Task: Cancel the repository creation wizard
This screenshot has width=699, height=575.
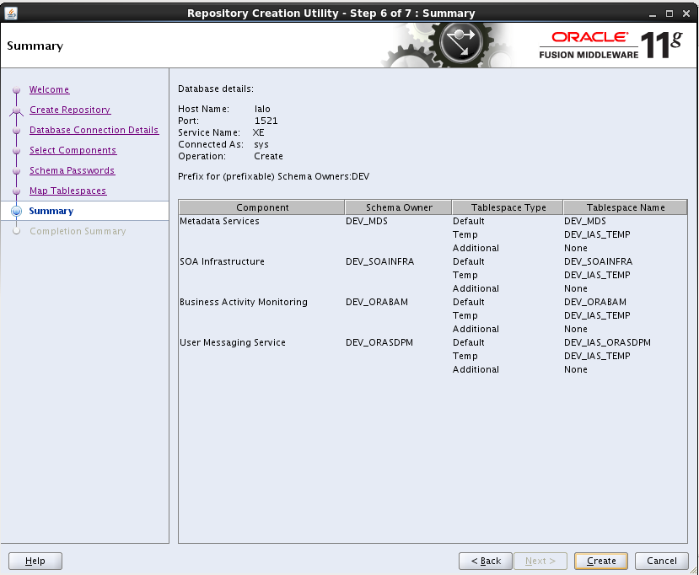Action: click(662, 561)
